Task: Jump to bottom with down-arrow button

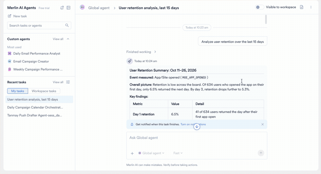Action: pos(197,127)
